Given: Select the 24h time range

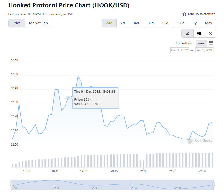Looking at the screenshot, I should pos(109,23).
